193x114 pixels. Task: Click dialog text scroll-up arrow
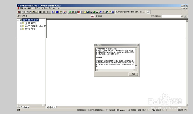pyautogui.click(x=136, y=49)
